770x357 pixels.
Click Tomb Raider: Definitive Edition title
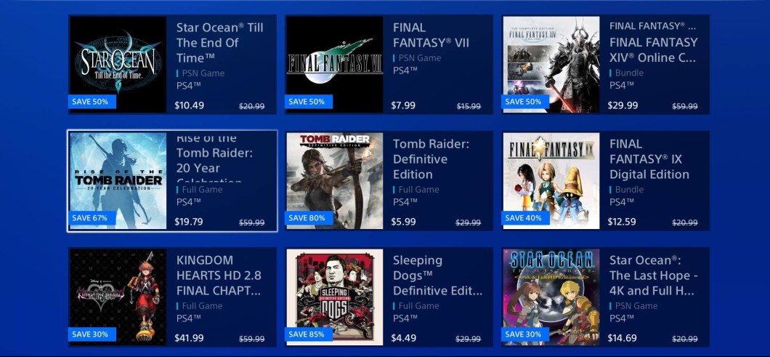pos(431,159)
